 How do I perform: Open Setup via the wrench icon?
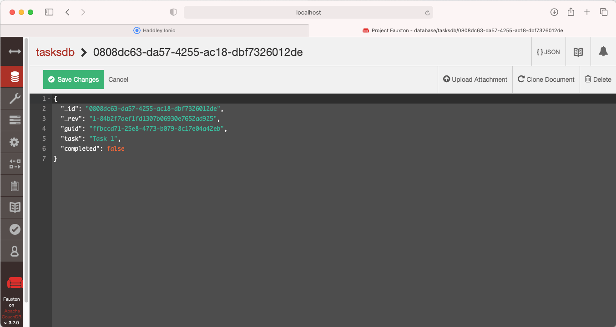click(15, 99)
